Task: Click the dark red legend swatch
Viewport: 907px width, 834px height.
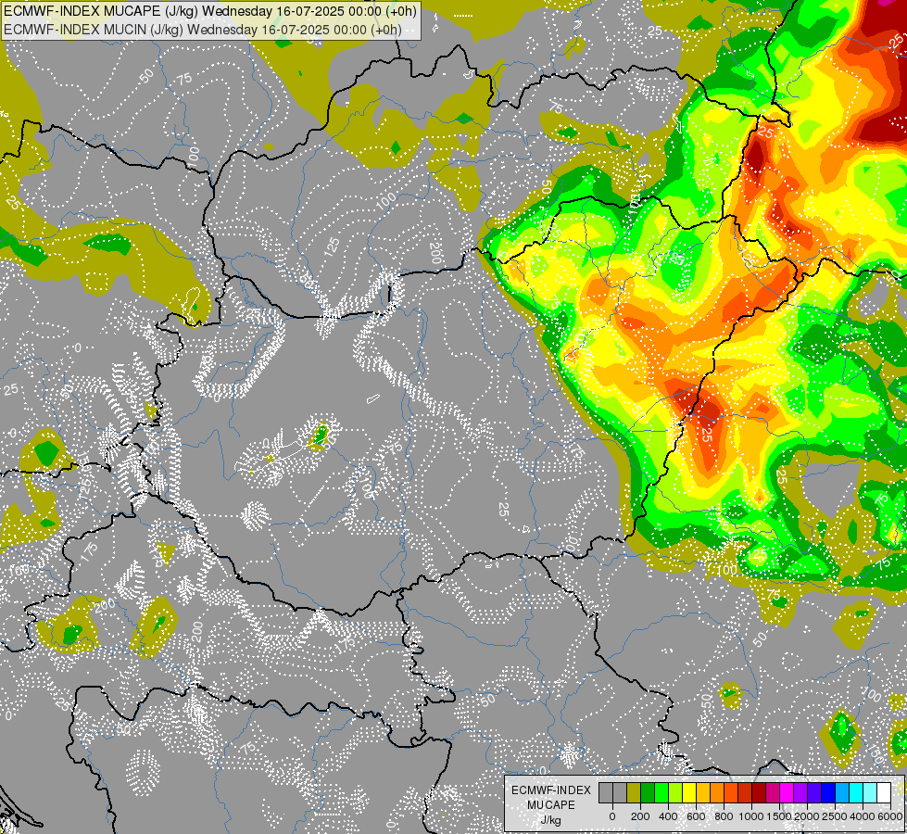Action: [x=759, y=792]
